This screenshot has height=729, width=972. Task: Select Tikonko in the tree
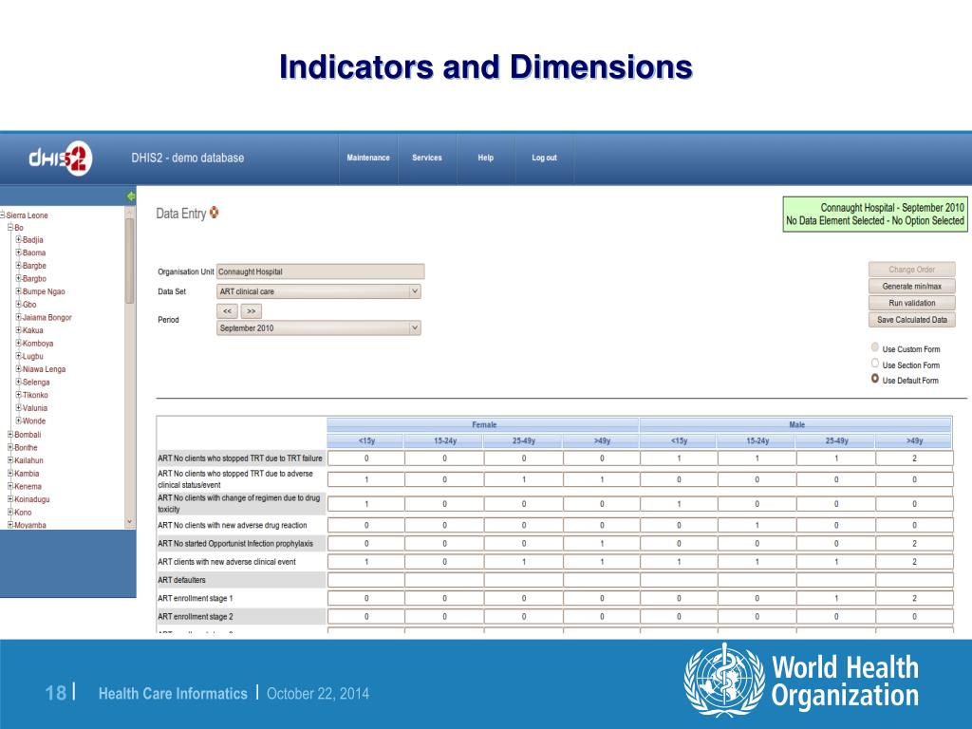click(35, 395)
